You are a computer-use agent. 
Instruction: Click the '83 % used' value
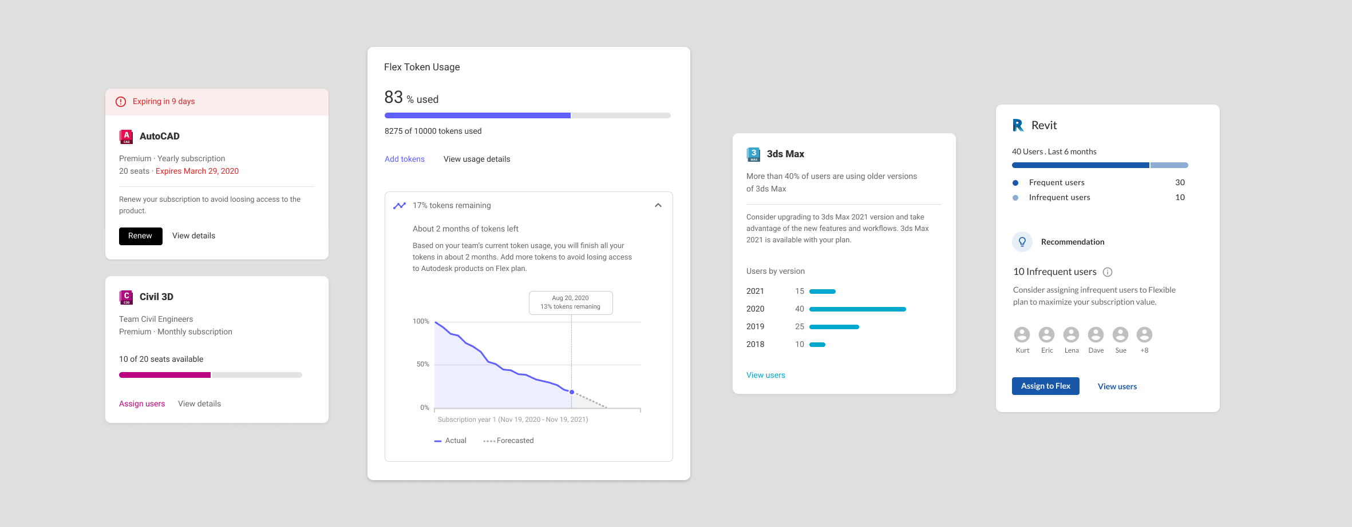click(x=412, y=98)
